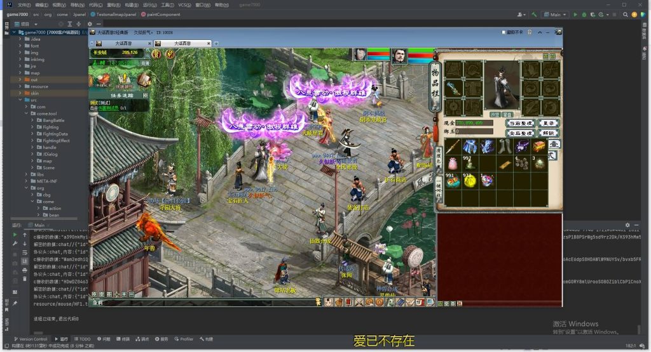Click the sword weapon in inventory
This screenshot has width=651, height=352.
pyautogui.click(x=452, y=147)
